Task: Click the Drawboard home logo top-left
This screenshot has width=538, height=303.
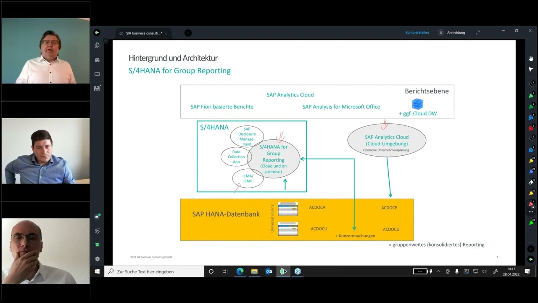Action: [97, 32]
